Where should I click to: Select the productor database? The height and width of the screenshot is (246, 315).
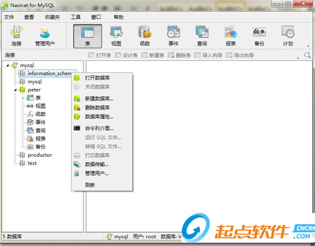pos(36,155)
